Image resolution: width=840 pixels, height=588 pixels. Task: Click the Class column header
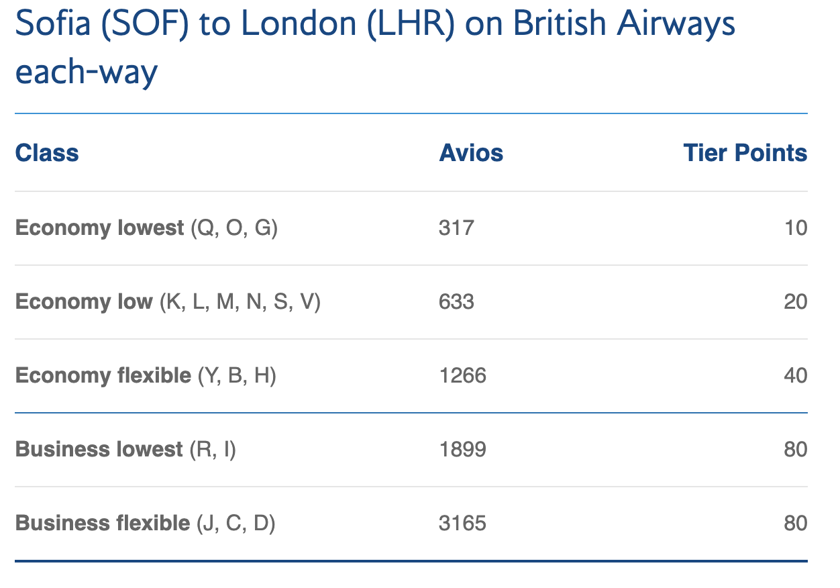[x=47, y=153]
